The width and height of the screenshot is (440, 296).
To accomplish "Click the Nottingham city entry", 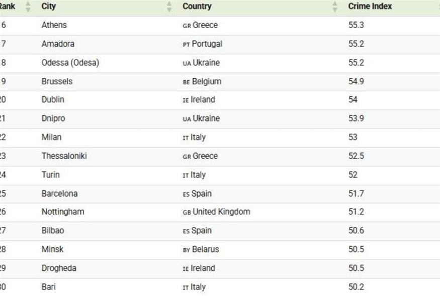I will [x=62, y=212].
